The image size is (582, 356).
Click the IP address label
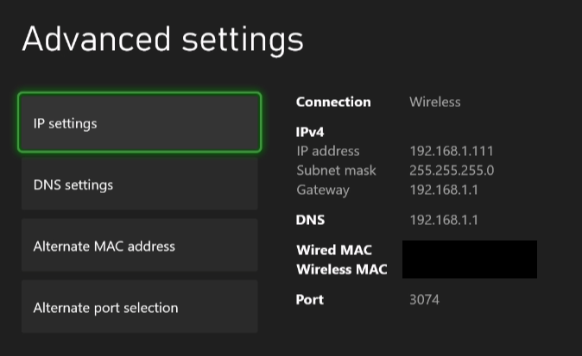click(x=328, y=151)
